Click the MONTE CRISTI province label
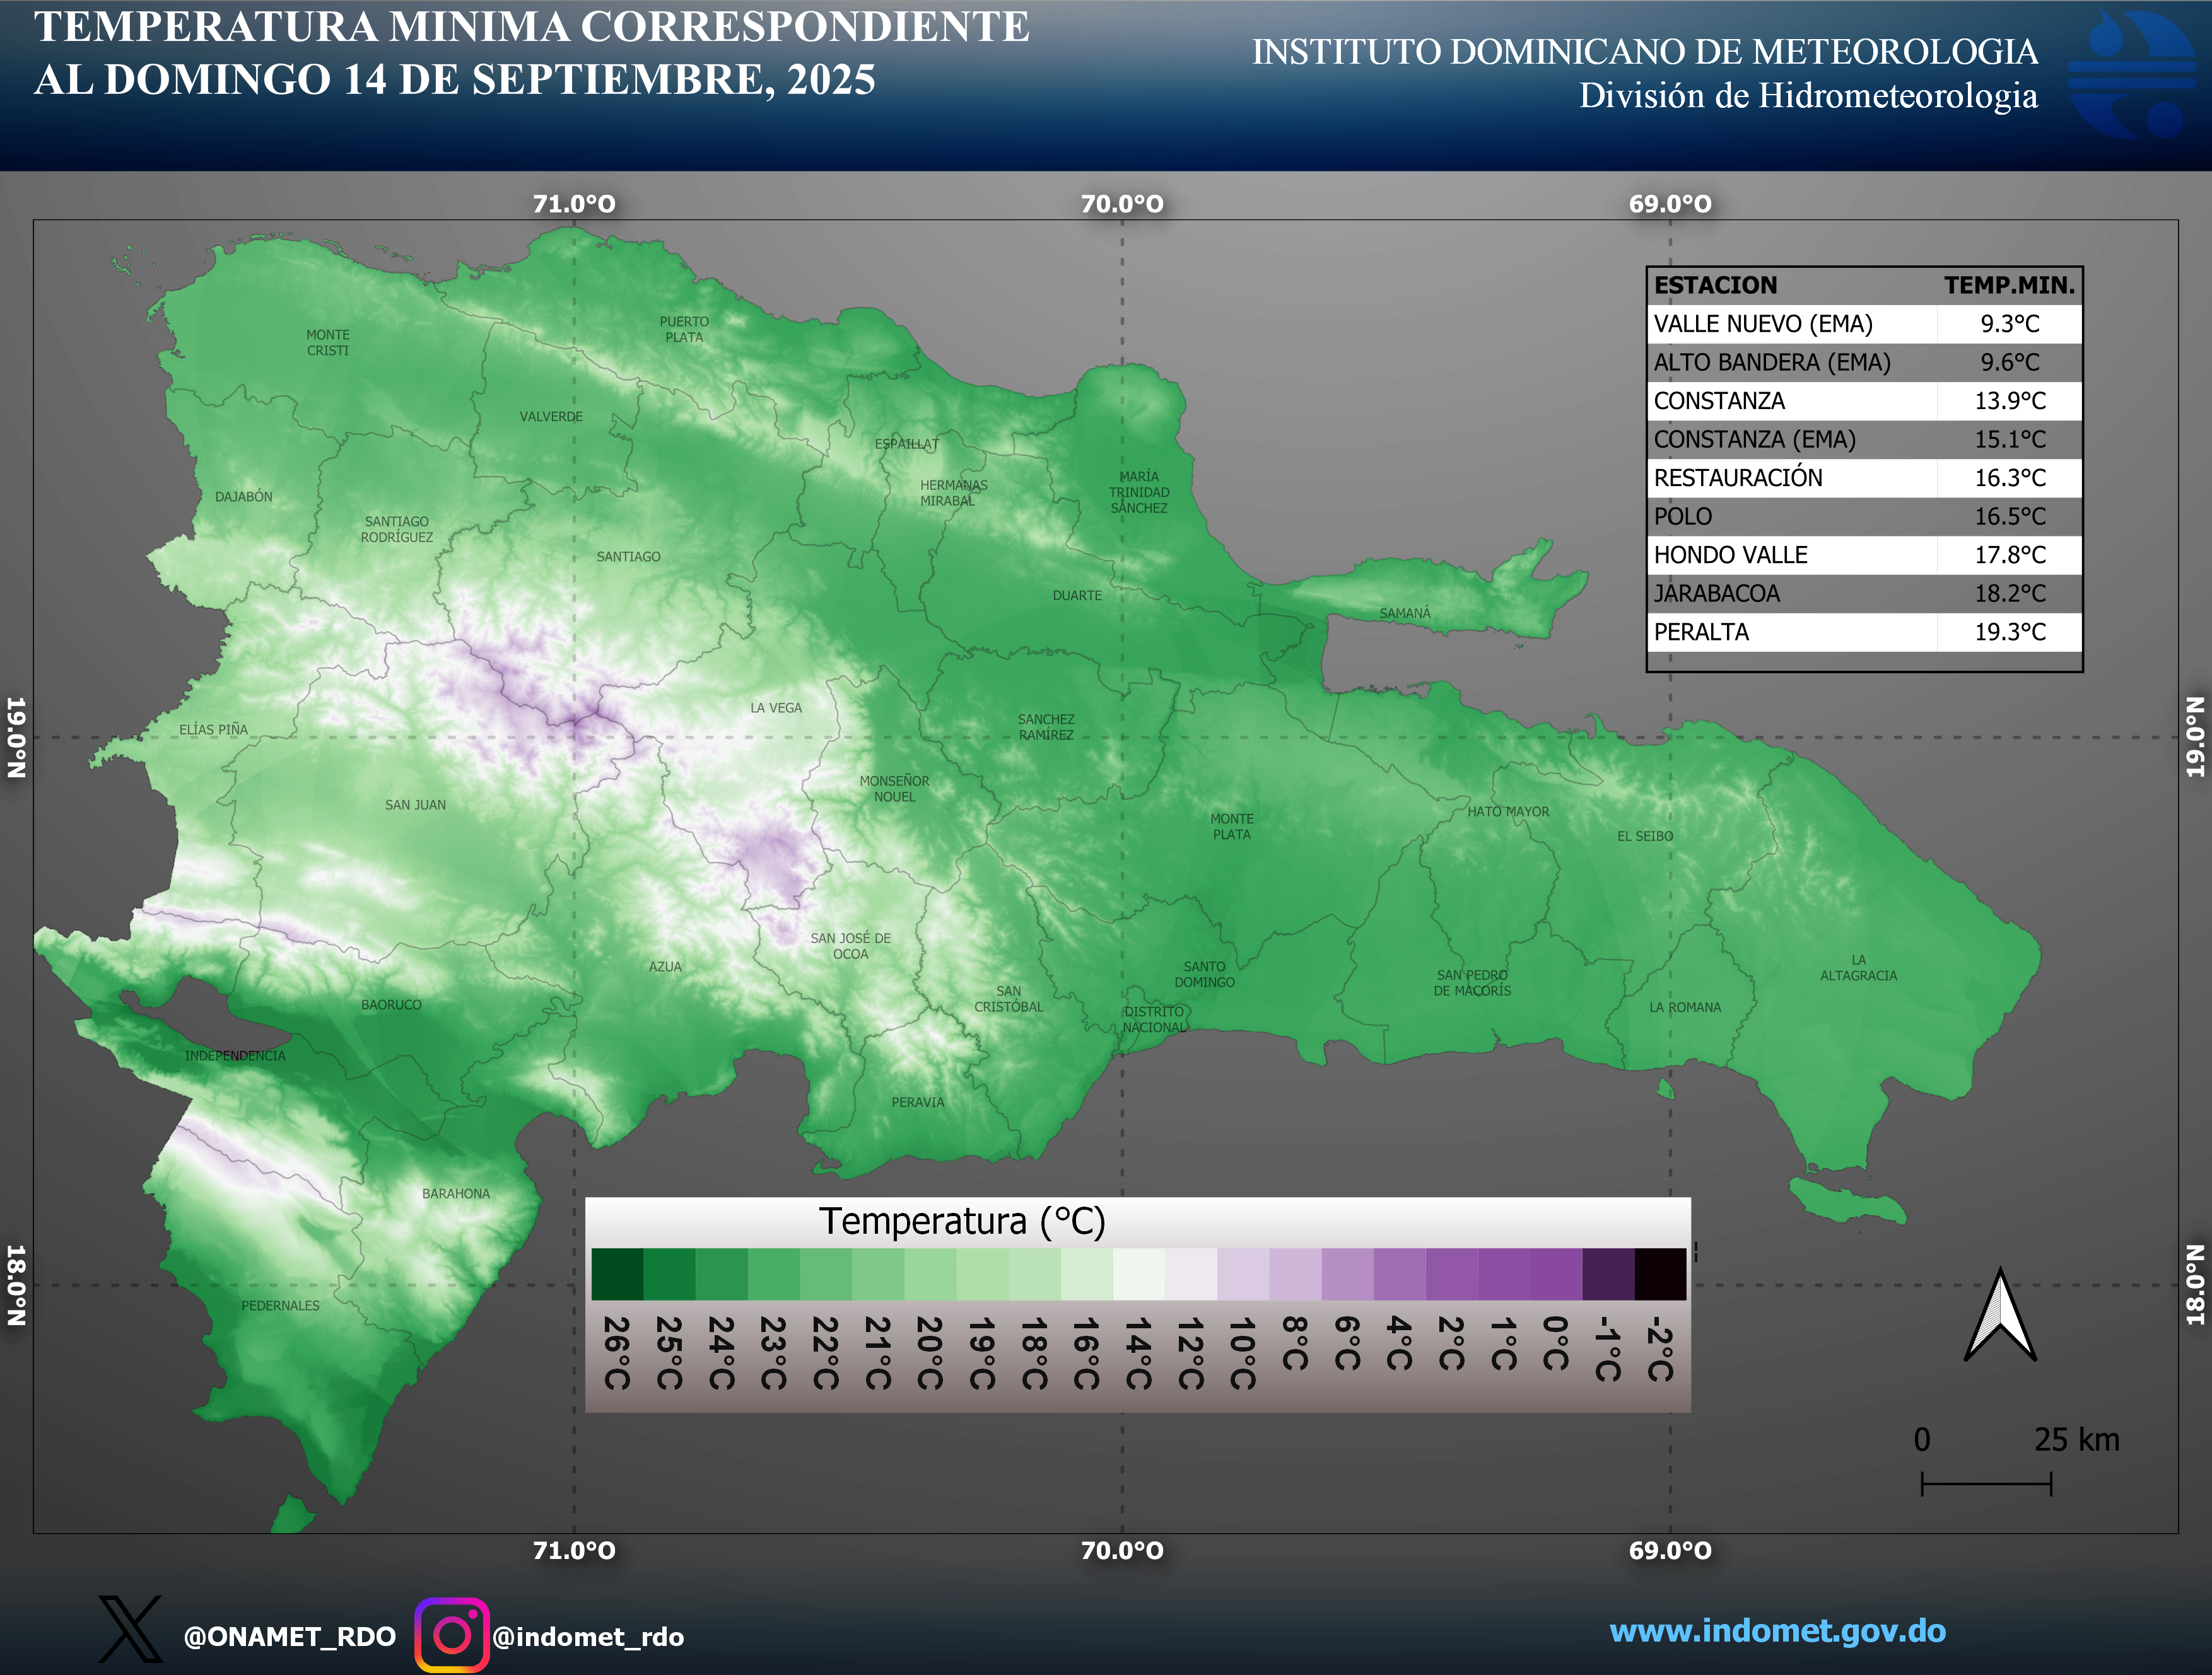 tap(328, 343)
